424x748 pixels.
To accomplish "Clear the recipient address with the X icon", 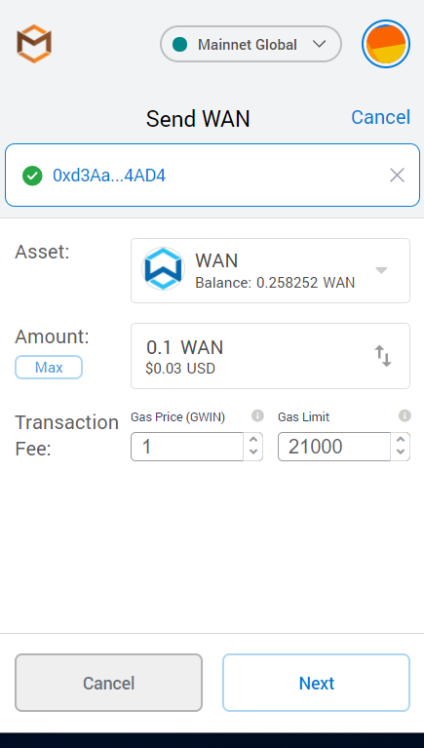I will [397, 176].
